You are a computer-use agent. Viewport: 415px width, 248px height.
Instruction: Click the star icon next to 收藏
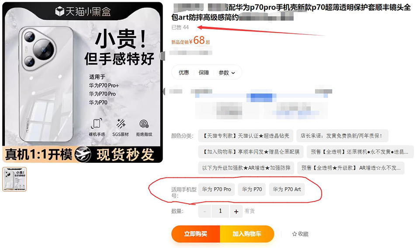(294, 234)
